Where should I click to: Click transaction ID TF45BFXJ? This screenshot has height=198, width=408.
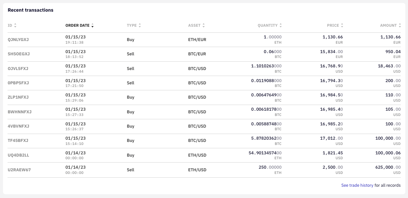pyautogui.click(x=18, y=140)
